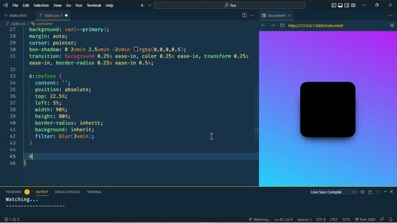Go forward with title bar right arrow
The image size is (397, 223).
click(149, 6)
